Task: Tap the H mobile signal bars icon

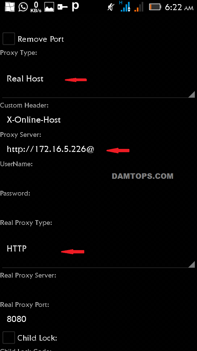Action: click(x=125, y=7)
